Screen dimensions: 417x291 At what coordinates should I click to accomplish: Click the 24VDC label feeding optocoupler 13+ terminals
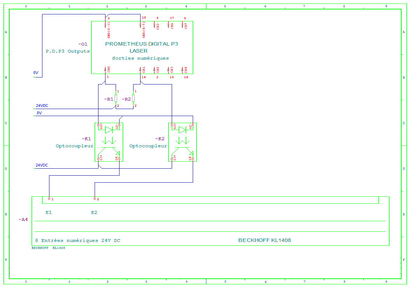click(x=42, y=165)
